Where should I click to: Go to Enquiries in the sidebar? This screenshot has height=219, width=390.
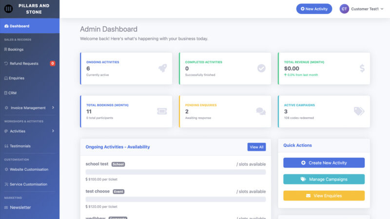point(16,78)
